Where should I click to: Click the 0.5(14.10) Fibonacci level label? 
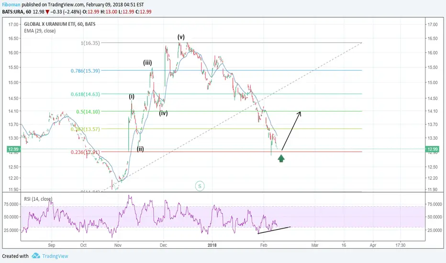tap(88, 112)
